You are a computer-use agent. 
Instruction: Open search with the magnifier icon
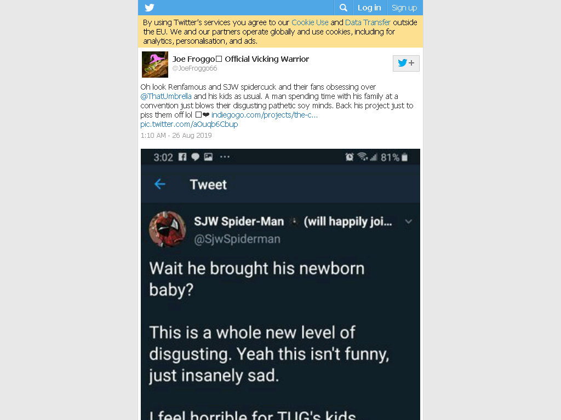344,8
